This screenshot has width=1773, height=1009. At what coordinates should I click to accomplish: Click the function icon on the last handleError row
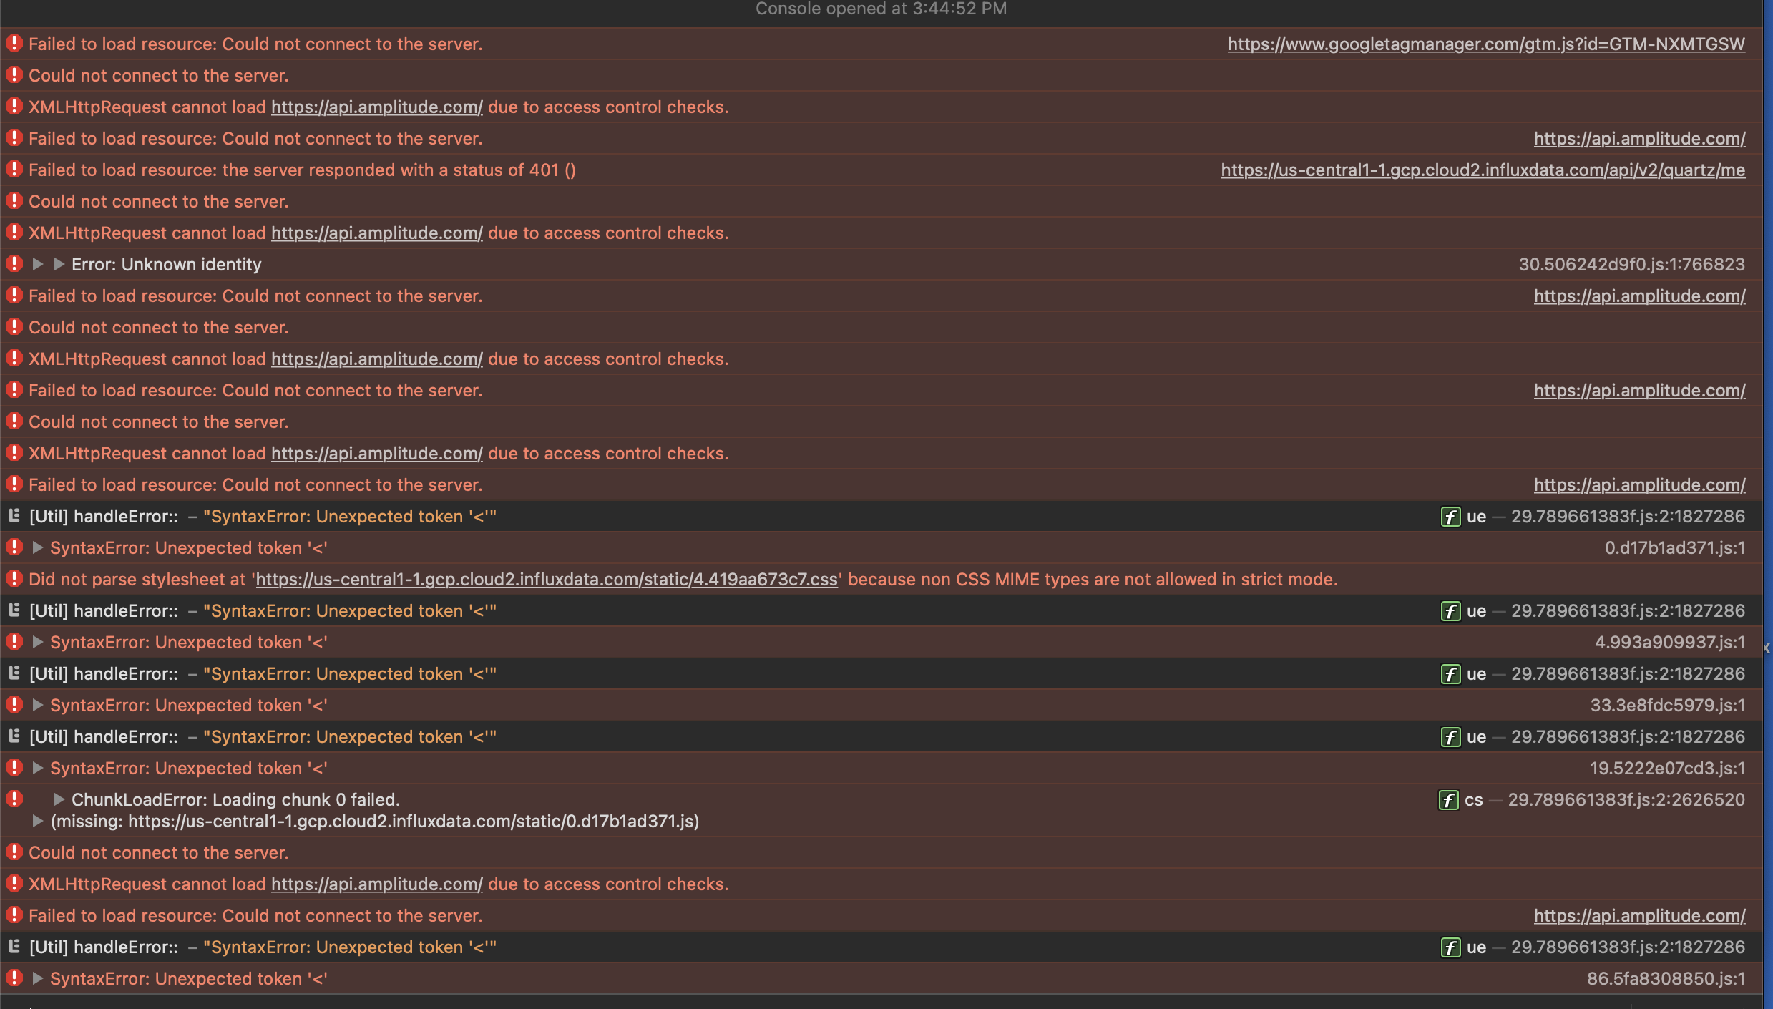[x=1450, y=947]
